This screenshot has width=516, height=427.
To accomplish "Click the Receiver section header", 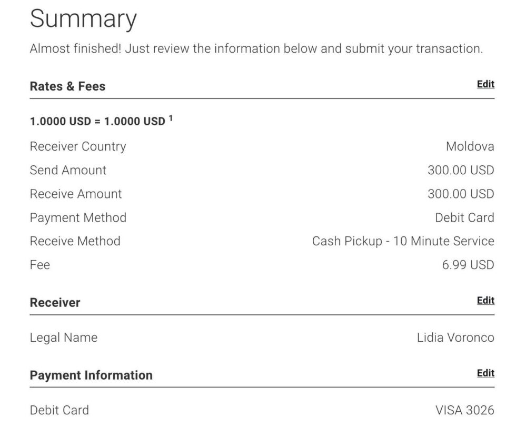I will pyautogui.click(x=55, y=303).
